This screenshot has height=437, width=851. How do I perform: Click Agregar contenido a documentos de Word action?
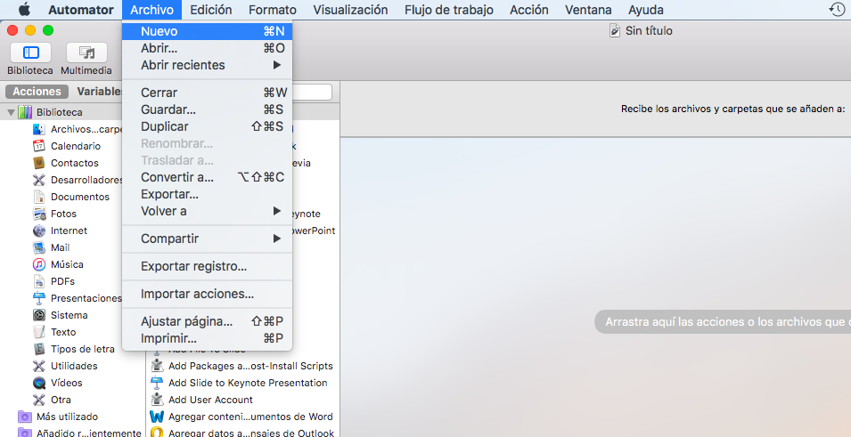pos(242,417)
